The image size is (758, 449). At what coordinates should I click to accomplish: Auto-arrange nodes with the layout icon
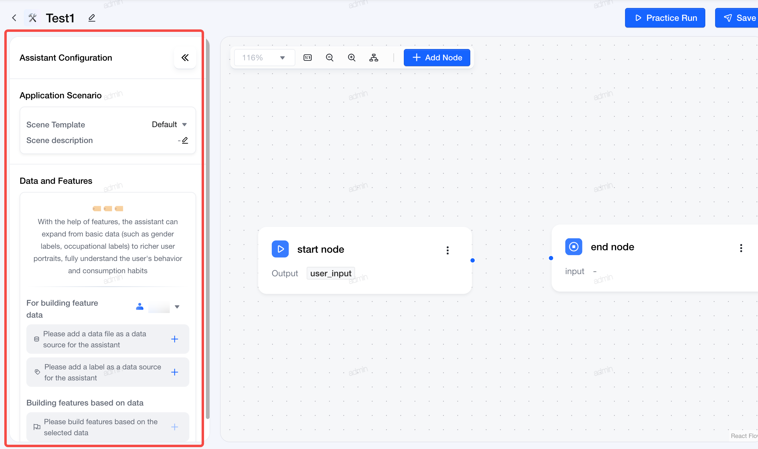[374, 58]
